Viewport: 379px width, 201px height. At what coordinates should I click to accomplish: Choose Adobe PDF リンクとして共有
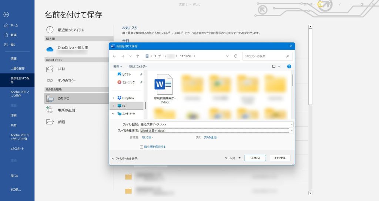point(20,137)
